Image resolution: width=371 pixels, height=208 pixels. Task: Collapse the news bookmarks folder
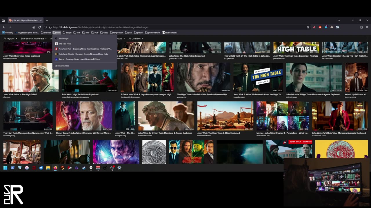pos(57,33)
